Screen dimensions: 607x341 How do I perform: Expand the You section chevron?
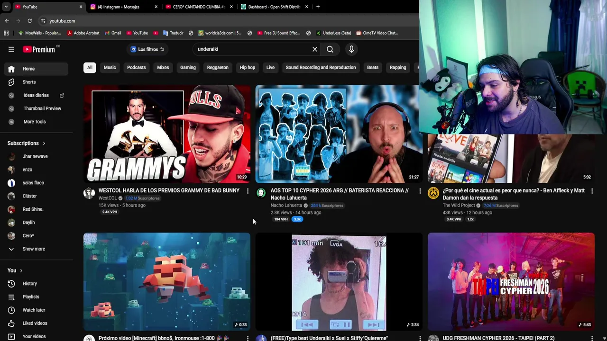point(20,270)
